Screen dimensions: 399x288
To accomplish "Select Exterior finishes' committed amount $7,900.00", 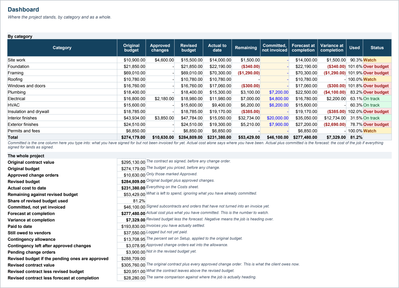I will click(275, 124).
